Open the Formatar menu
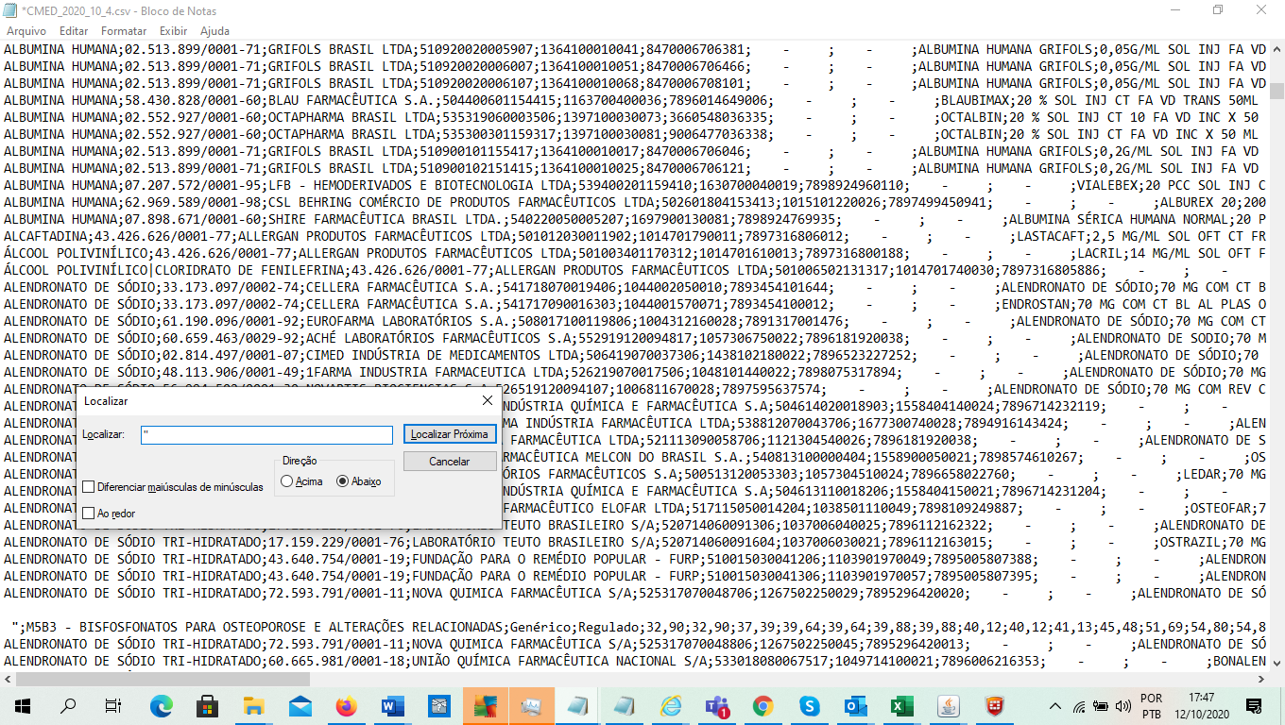This screenshot has width=1285, height=725. 124,31
